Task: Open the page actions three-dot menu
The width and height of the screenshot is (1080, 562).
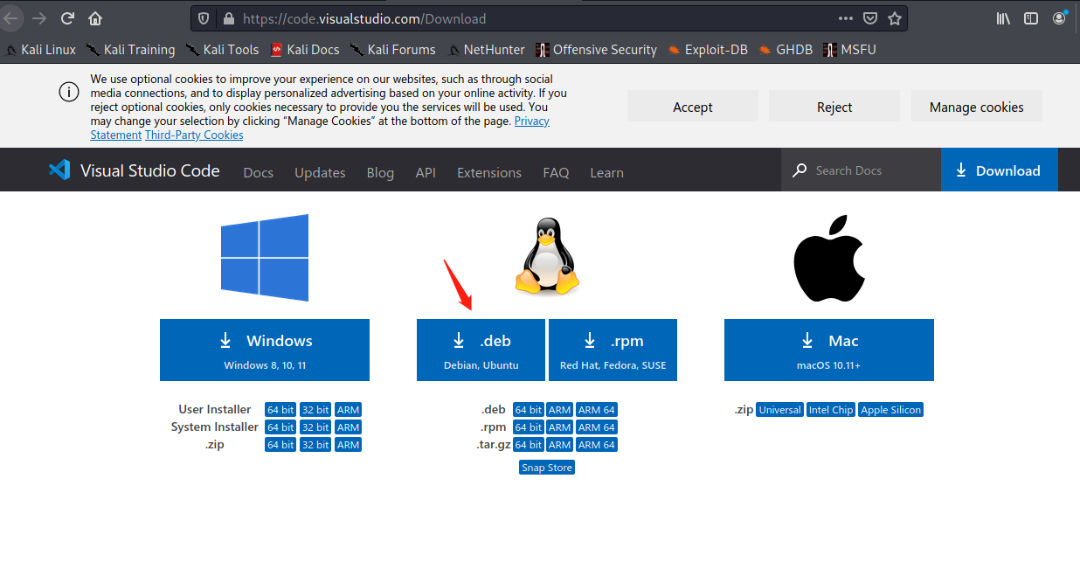Action: [846, 18]
